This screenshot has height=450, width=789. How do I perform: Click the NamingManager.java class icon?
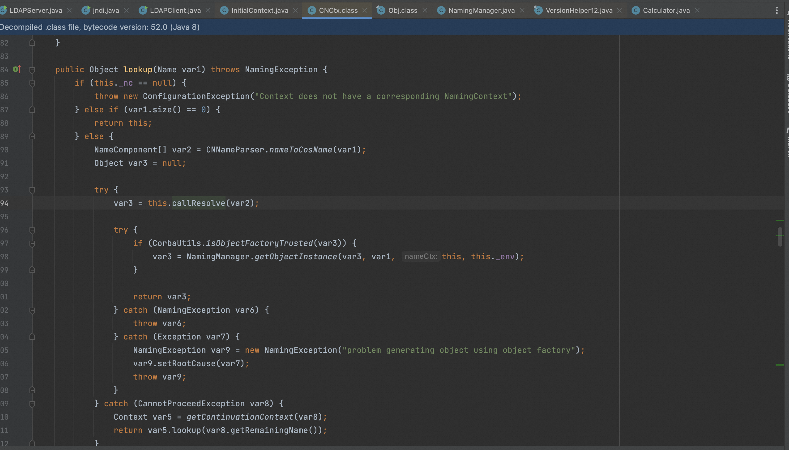(x=441, y=11)
